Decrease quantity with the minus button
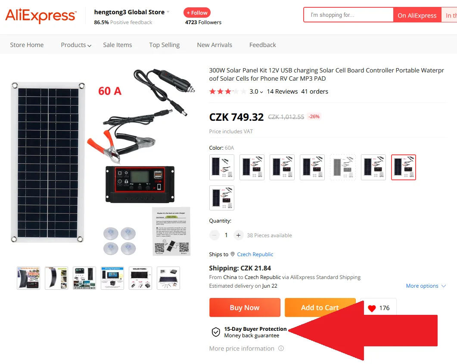This screenshot has height=364, width=457. tap(214, 235)
